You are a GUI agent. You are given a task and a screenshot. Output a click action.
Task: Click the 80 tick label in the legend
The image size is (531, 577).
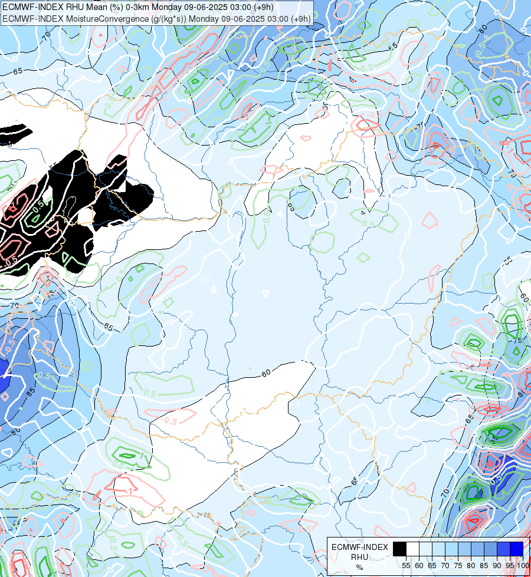pyautogui.click(x=471, y=565)
